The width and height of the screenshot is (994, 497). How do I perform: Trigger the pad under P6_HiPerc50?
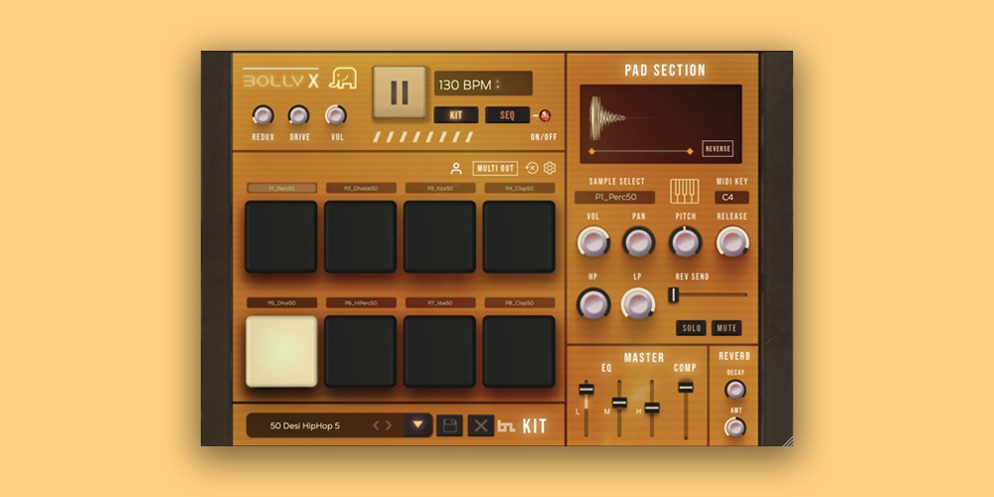360,351
